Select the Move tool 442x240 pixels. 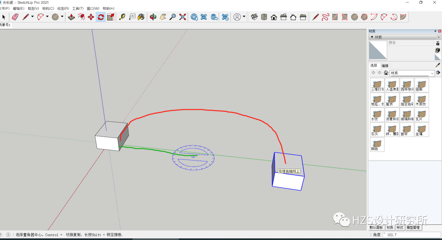91,17
